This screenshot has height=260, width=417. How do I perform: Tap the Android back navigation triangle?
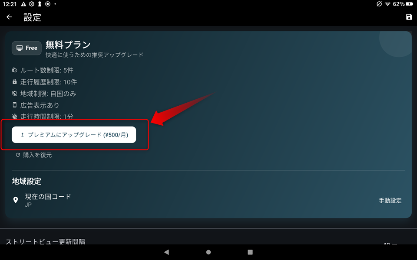point(167,252)
